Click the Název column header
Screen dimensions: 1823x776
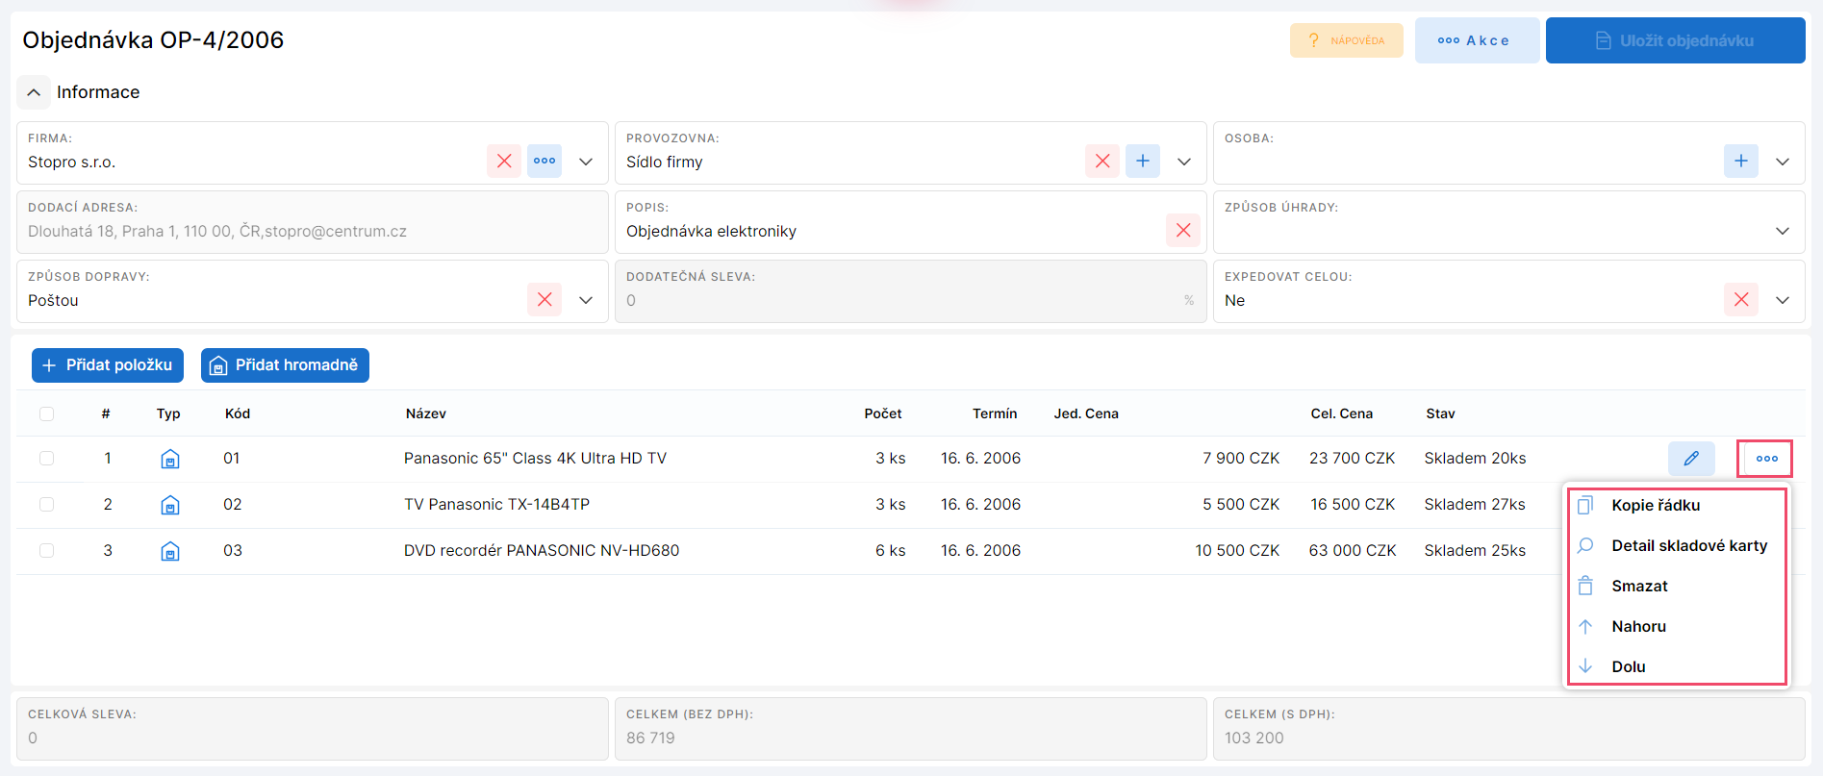pyautogui.click(x=426, y=413)
